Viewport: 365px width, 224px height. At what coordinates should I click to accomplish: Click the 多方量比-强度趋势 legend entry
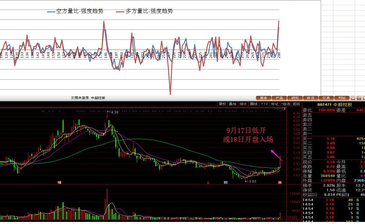click(x=145, y=11)
